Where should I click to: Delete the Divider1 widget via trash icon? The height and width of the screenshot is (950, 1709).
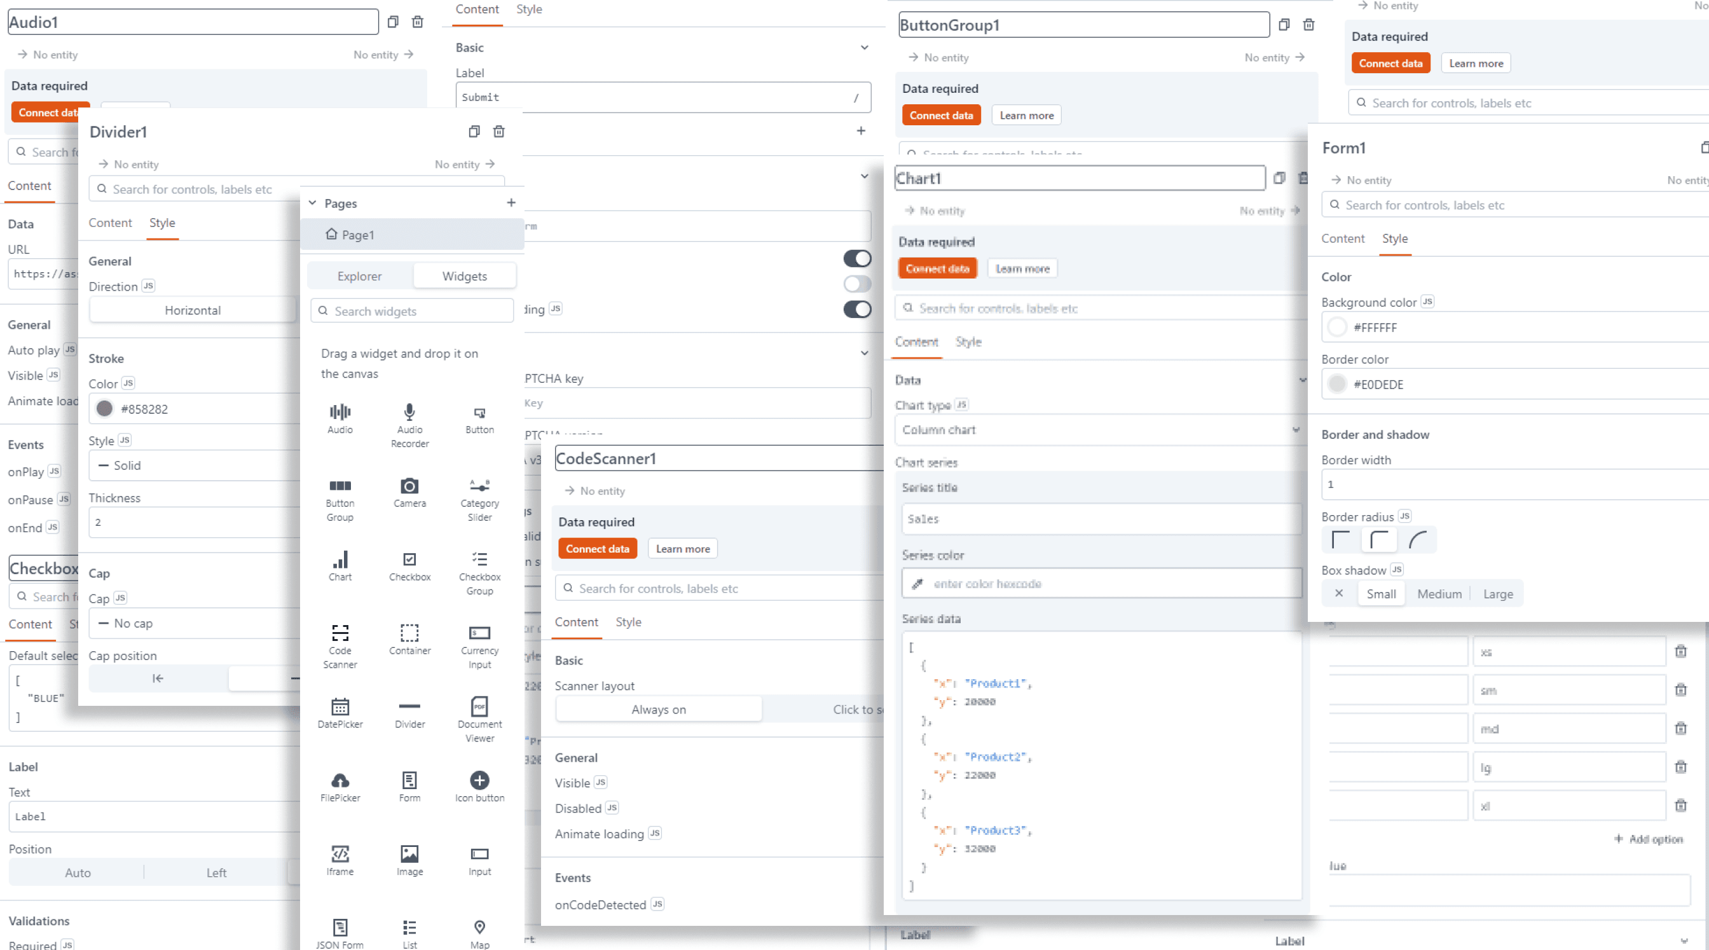(499, 132)
